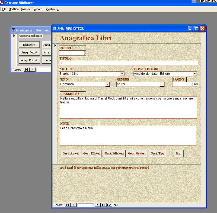Open the Modifica menu

(x=14, y=9)
